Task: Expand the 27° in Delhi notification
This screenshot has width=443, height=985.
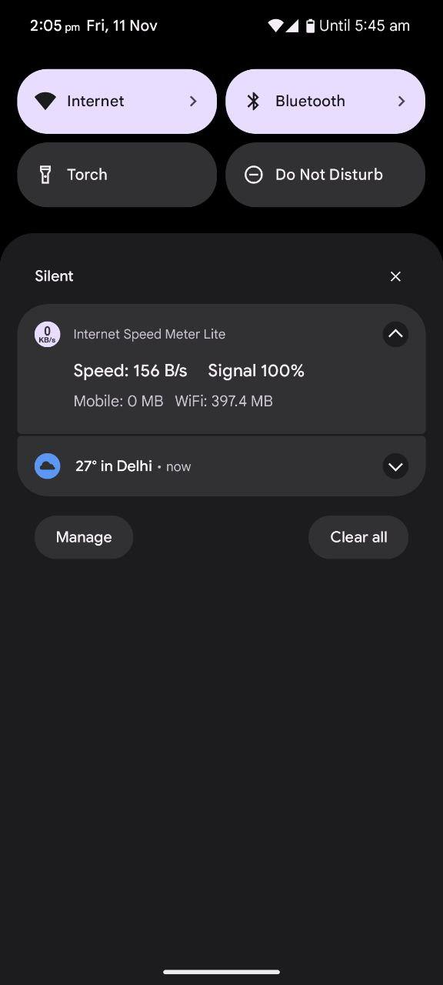Action: pos(395,466)
